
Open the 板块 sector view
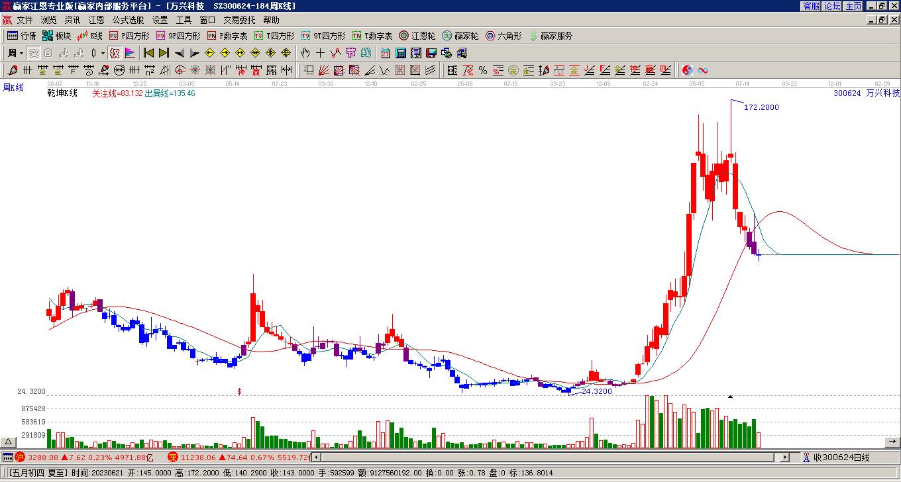tap(56, 36)
